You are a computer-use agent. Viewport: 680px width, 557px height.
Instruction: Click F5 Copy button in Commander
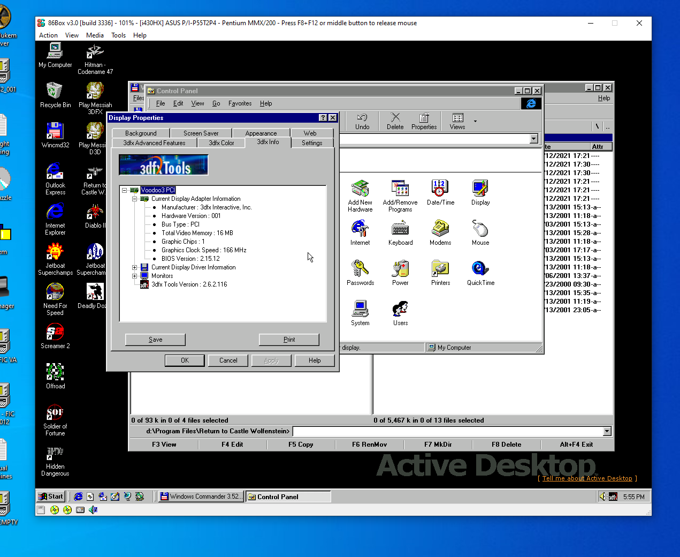pos(301,445)
